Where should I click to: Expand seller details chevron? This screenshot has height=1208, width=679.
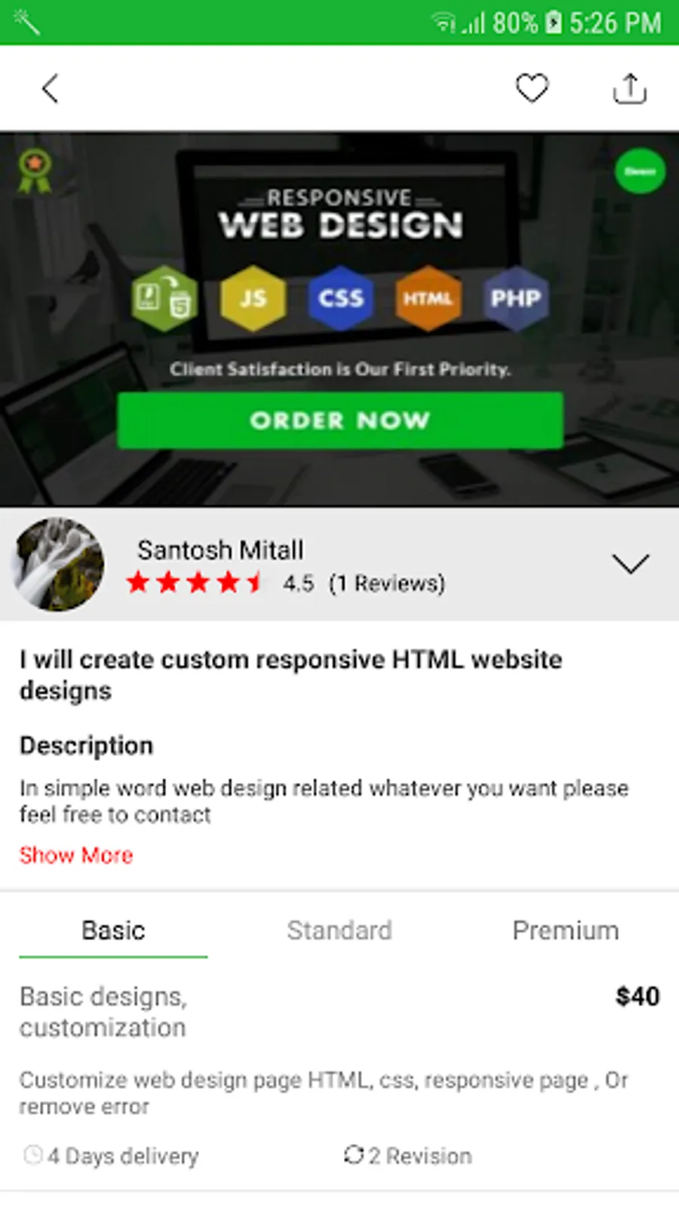(630, 564)
